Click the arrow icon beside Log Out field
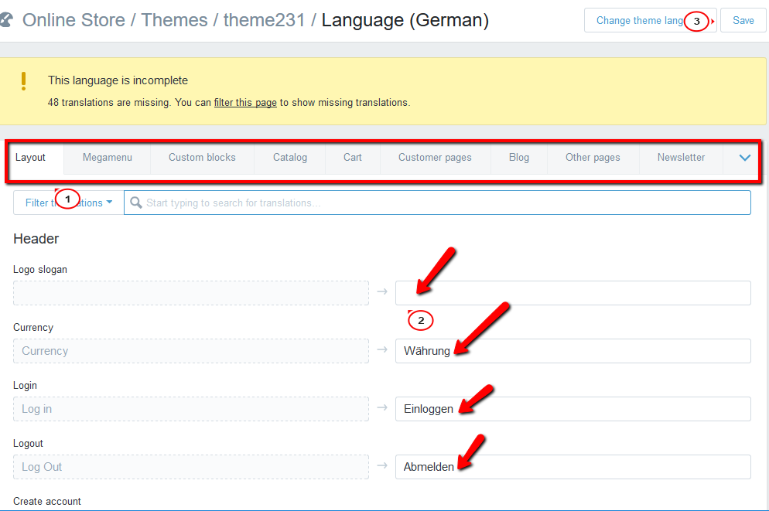Viewport: 769px width, 511px height. 382,465
